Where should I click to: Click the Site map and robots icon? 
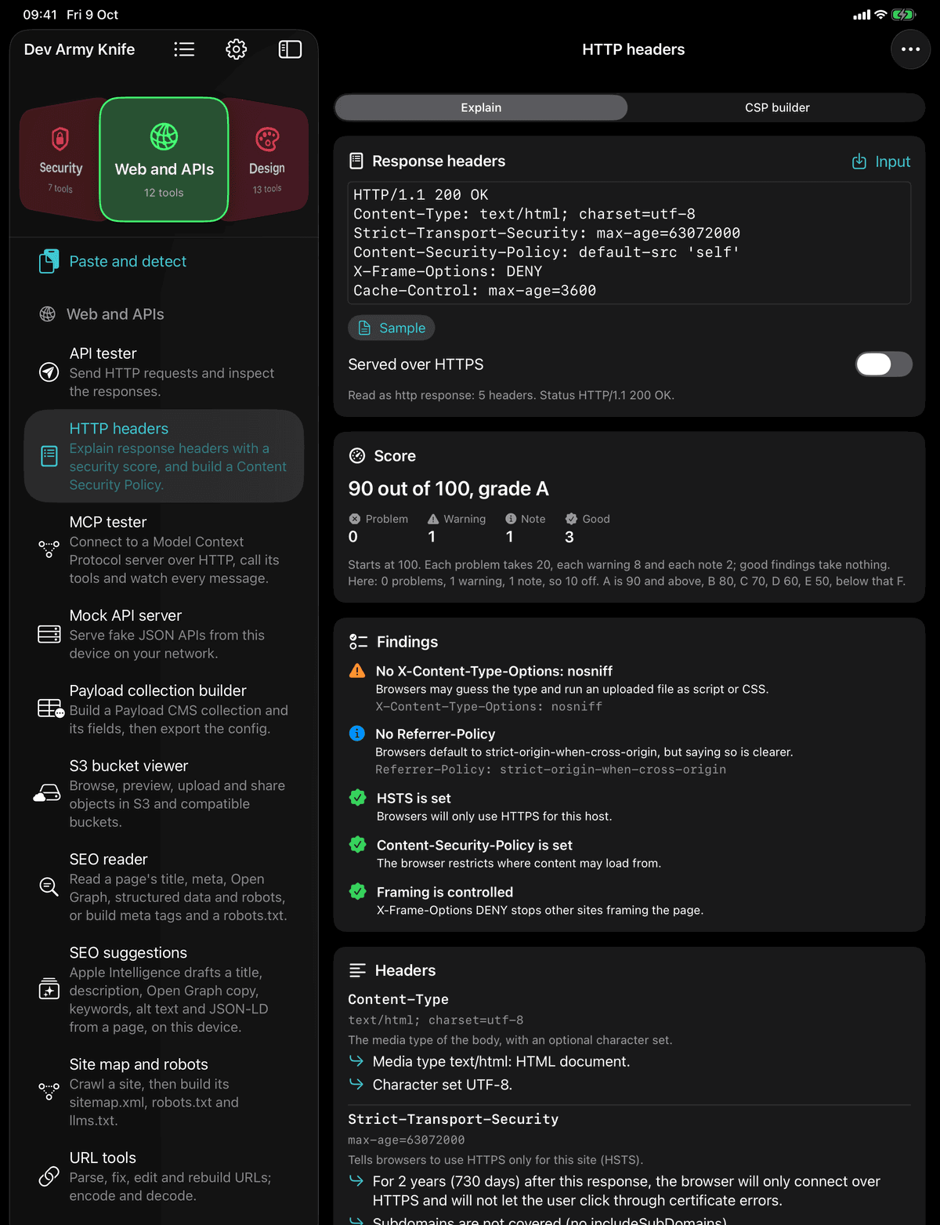[x=49, y=1092]
